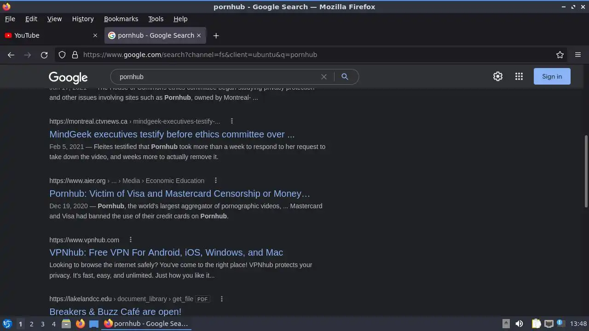Reload the current page
589x331 pixels.
tap(44, 55)
